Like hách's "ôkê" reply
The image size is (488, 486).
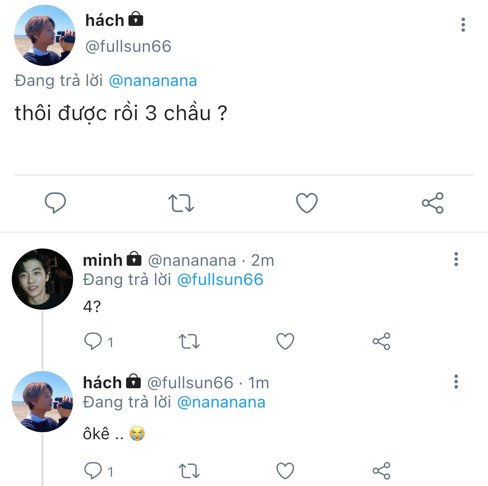click(285, 471)
